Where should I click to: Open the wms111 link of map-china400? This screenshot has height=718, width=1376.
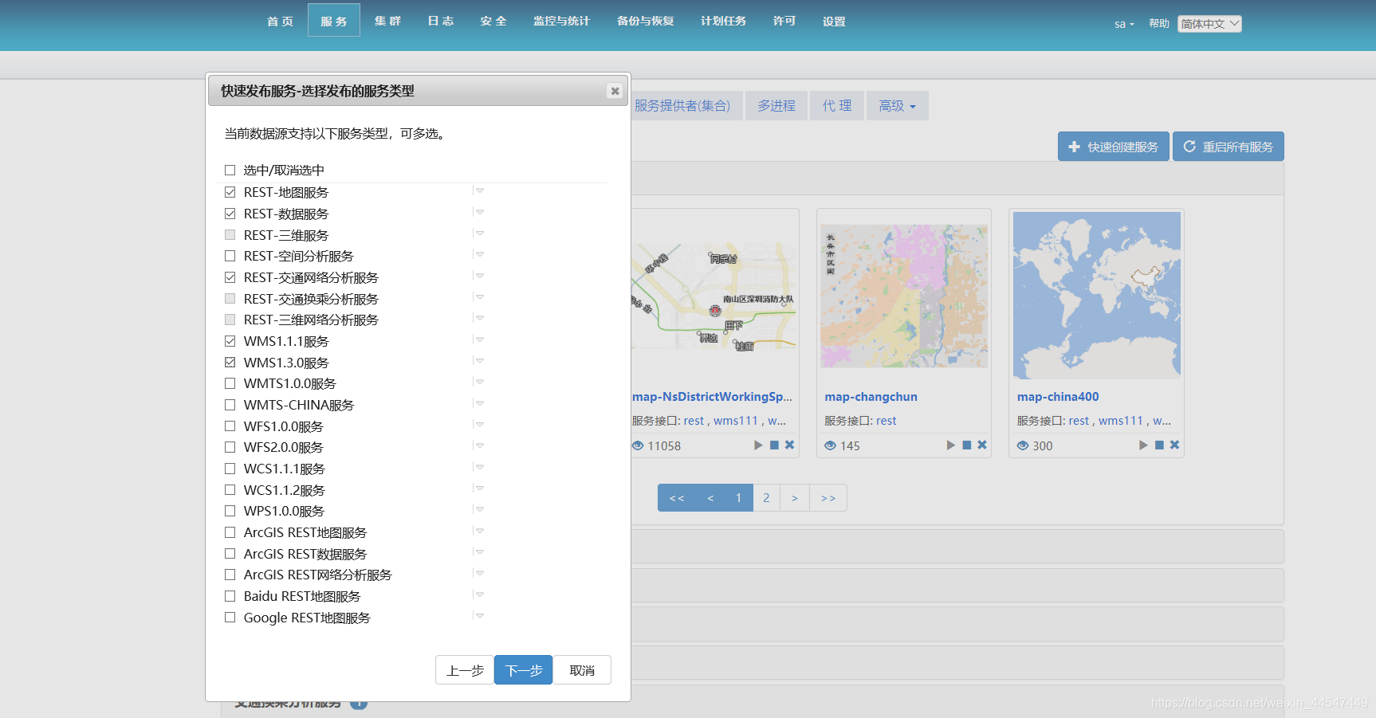(x=1120, y=421)
